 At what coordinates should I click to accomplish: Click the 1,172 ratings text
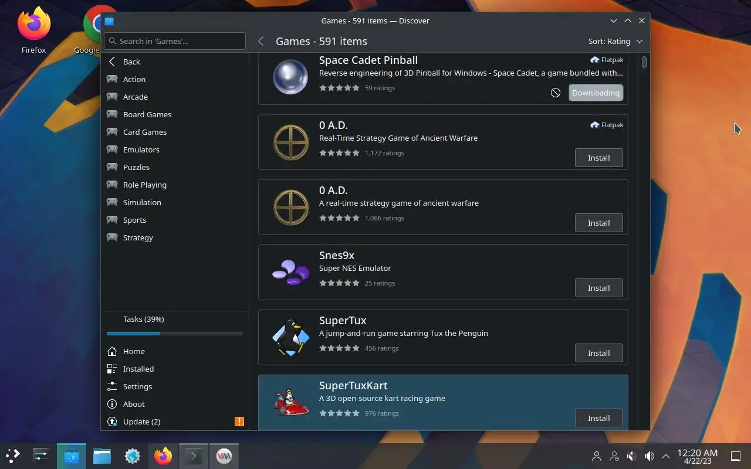coord(384,153)
